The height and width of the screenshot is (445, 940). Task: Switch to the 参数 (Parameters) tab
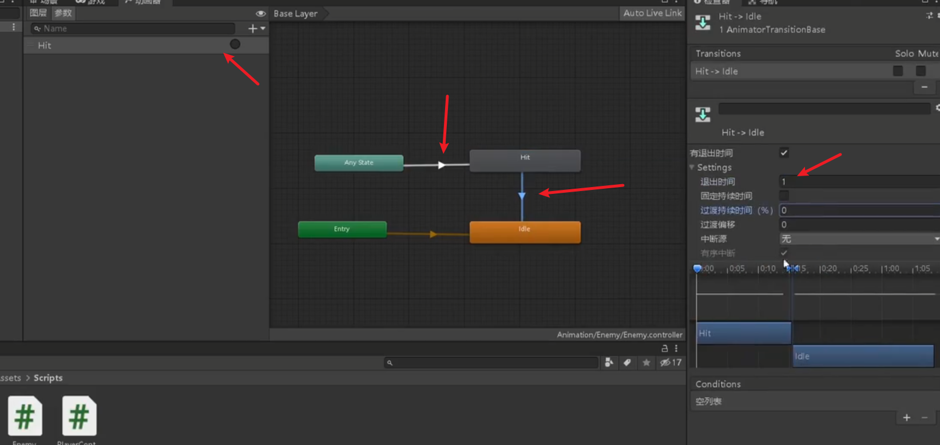pos(63,13)
